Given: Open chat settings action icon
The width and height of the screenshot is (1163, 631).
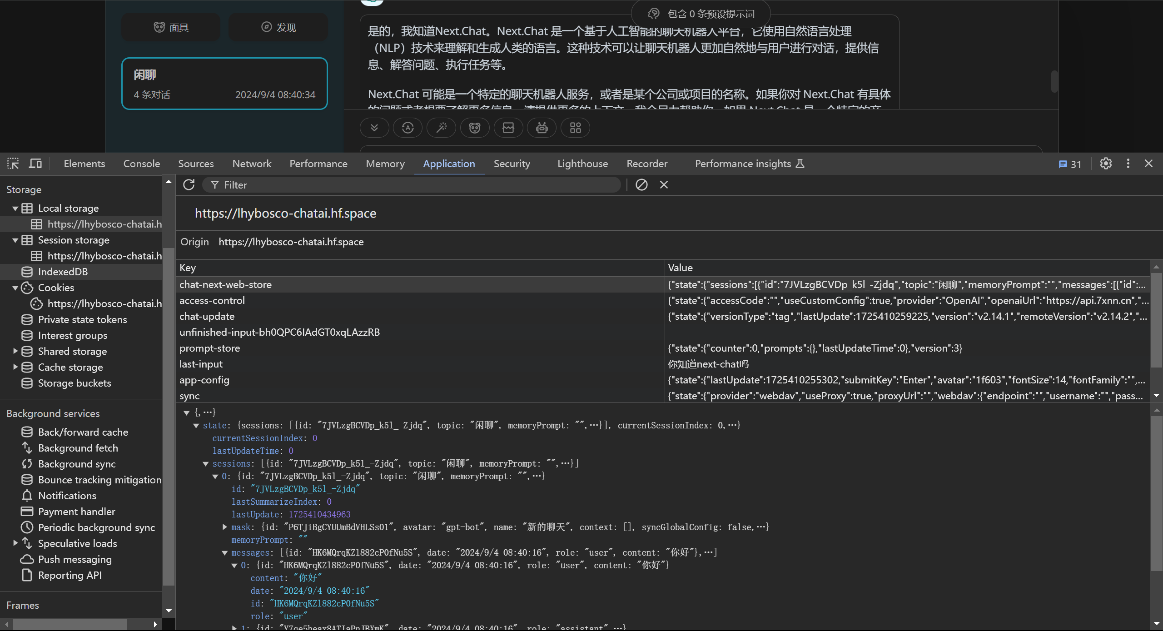Looking at the screenshot, I should tap(408, 128).
